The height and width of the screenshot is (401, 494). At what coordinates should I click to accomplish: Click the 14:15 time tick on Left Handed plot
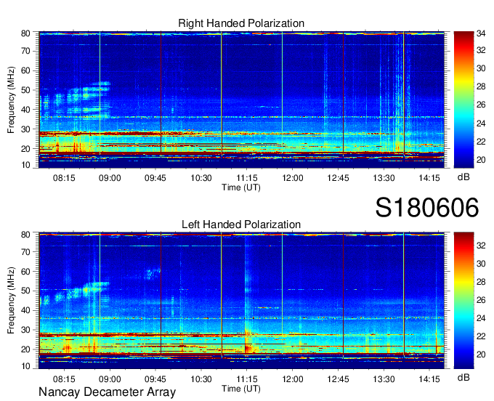pos(429,379)
